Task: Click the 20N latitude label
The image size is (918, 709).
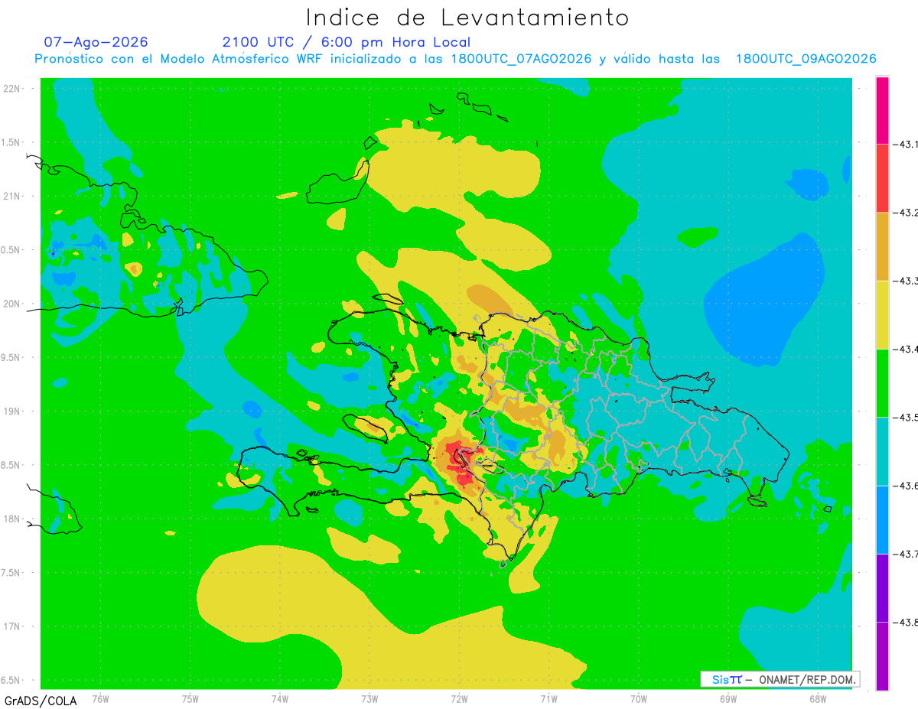Action: point(13,304)
